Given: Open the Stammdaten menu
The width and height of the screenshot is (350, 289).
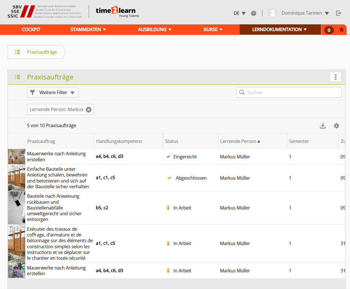Looking at the screenshot, I should pos(88,30).
